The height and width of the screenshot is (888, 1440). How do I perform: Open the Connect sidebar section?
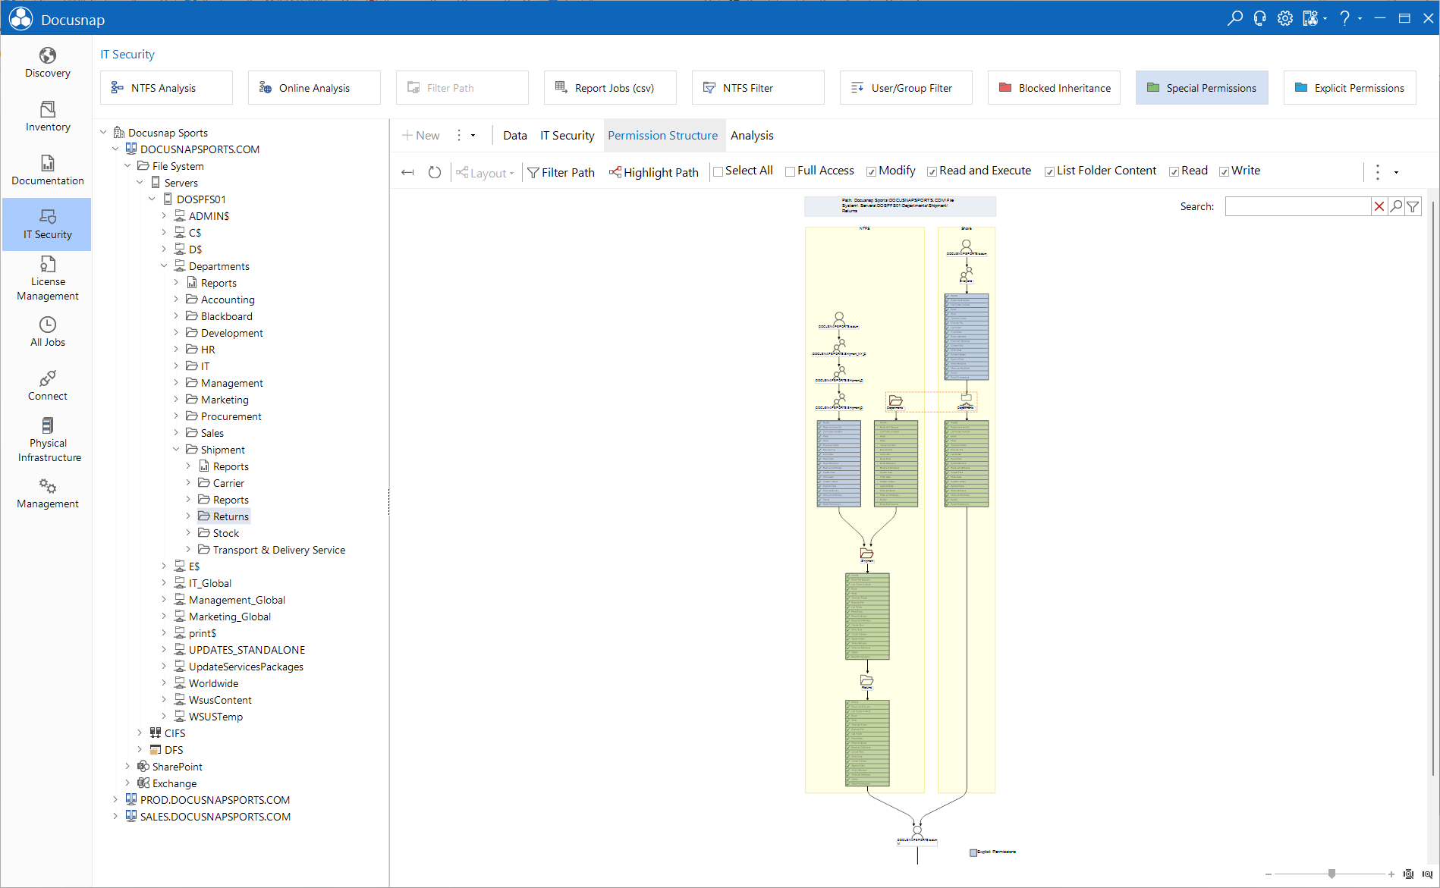pos(47,386)
